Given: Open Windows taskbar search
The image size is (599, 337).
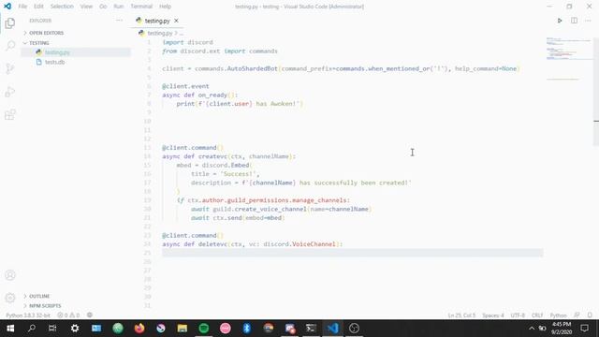Looking at the screenshot, I should coord(32,329).
